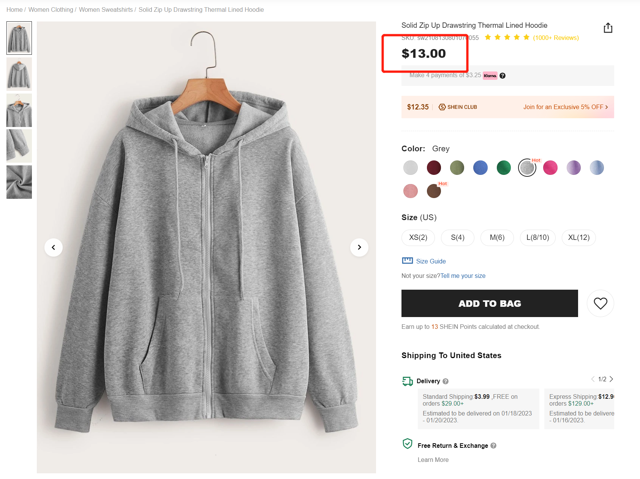Select size XS(2)
The image size is (640, 479).
(418, 238)
